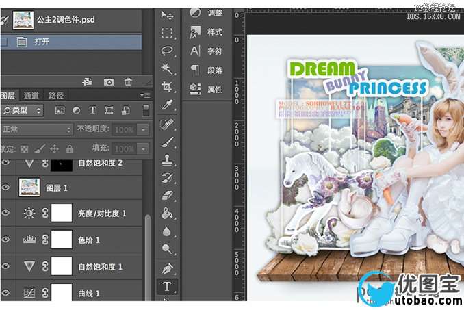Open the 填充 fill dropdown arrow

pos(144,148)
